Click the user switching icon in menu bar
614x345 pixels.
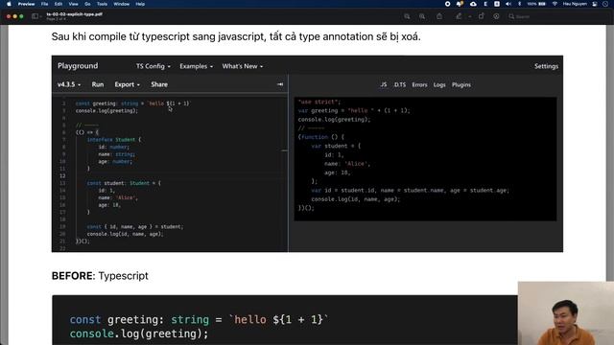click(x=595, y=4)
